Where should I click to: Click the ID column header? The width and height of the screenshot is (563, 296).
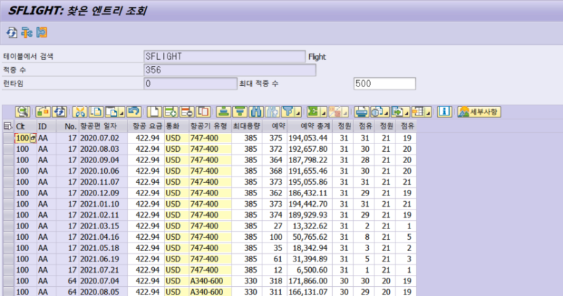46,127
